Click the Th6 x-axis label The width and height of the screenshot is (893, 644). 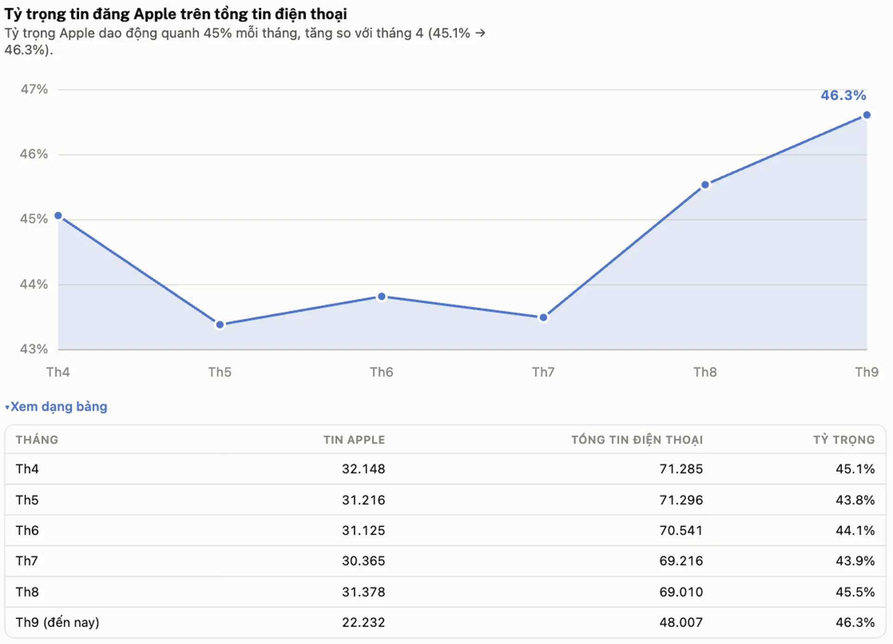(382, 372)
